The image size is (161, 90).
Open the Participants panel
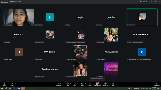tap(58, 84)
